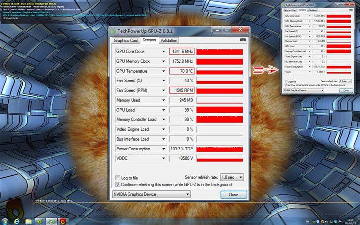Select the GPU-Z taskbar button
Viewport: 360px width, 225px height.
point(52,222)
